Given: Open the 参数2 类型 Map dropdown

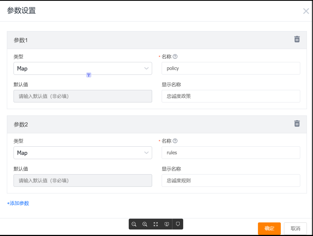Looking at the screenshot, I should pos(83,153).
